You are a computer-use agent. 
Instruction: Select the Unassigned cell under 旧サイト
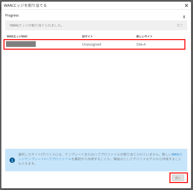(x=92, y=44)
